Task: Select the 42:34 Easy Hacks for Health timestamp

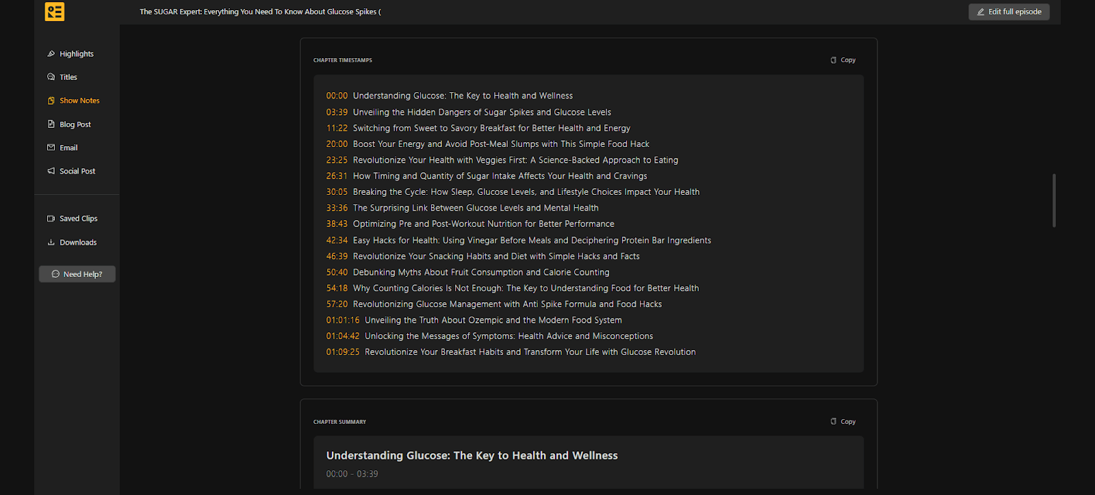Action: tap(519, 240)
